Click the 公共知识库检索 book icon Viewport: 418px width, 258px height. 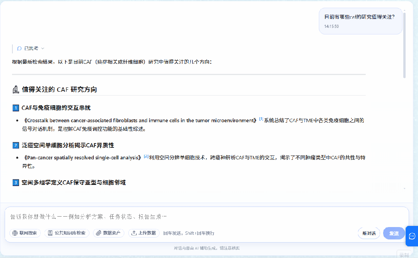tap(50, 233)
